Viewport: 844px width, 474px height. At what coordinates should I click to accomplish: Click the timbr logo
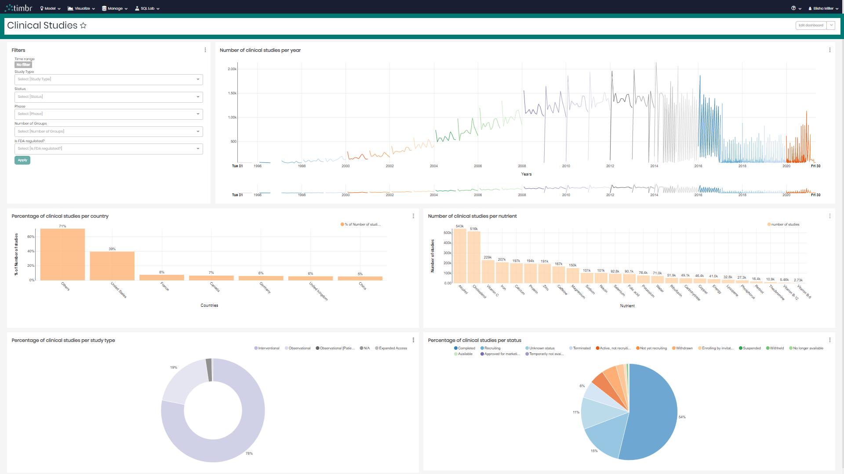coord(18,7)
